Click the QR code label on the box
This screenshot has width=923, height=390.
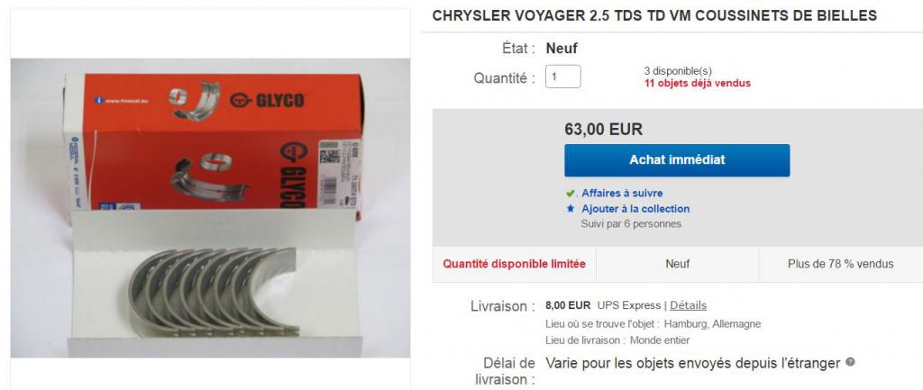click(330, 157)
